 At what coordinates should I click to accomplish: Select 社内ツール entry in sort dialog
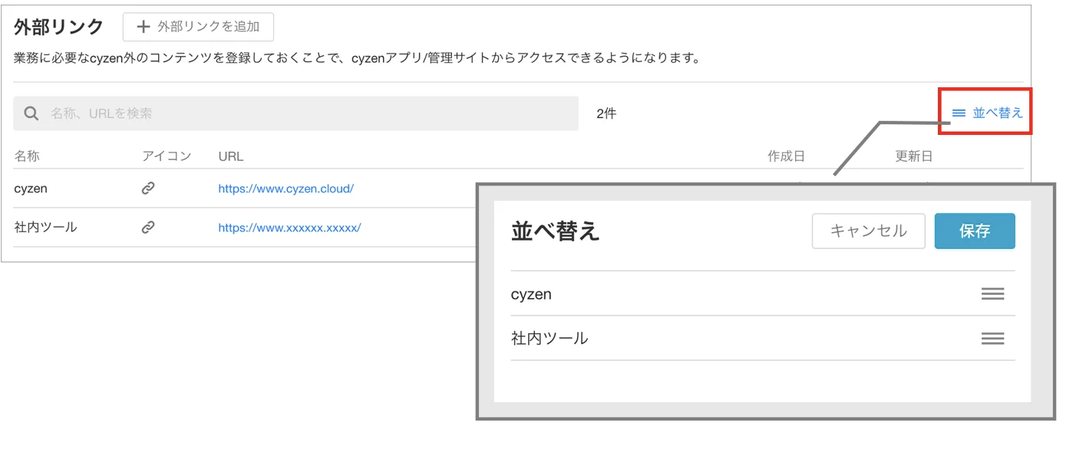550,338
